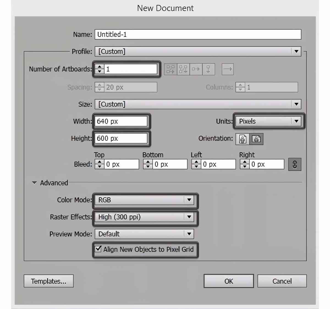The width and height of the screenshot is (330, 309).
Task: Open the Units dropdown showing Pixels
Action: point(268,121)
